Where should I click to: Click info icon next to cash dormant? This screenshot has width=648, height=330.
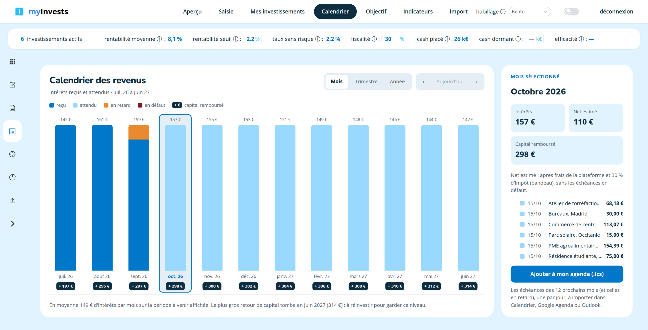click(518, 39)
